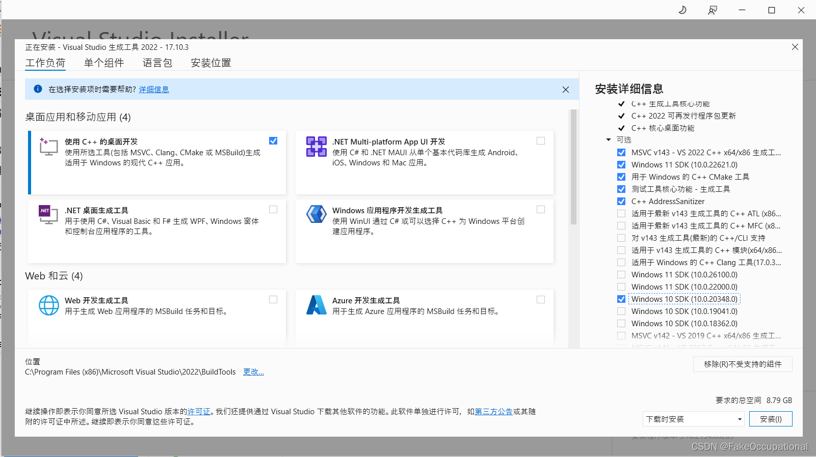The image size is (816, 457).
Task: Check Windows 11 SDK (10.0.26100.0)
Action: [x=621, y=275]
